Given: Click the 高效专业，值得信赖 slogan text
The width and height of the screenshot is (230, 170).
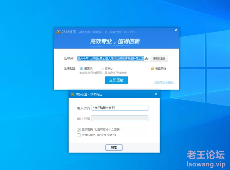Looking at the screenshot, I should click(115, 41).
